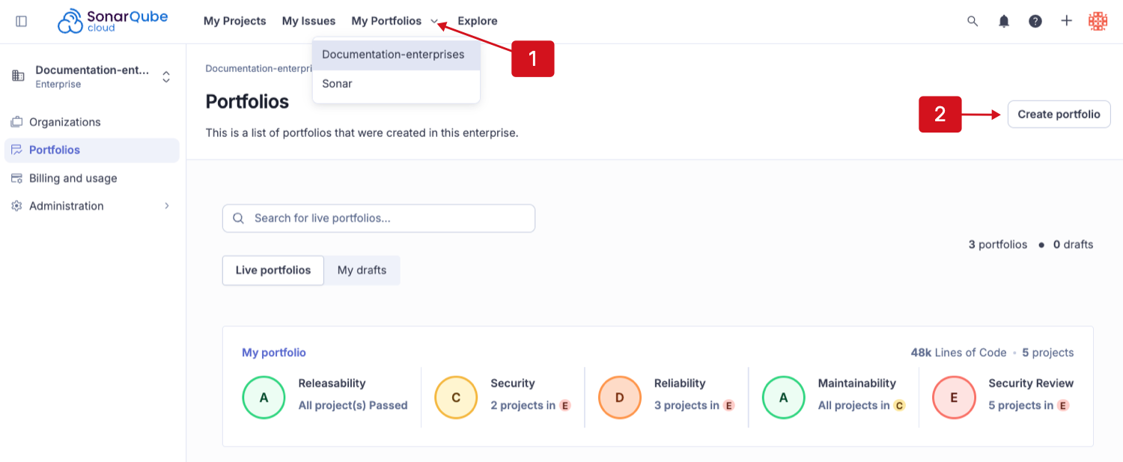Open the search magnifier icon in header

[973, 21]
